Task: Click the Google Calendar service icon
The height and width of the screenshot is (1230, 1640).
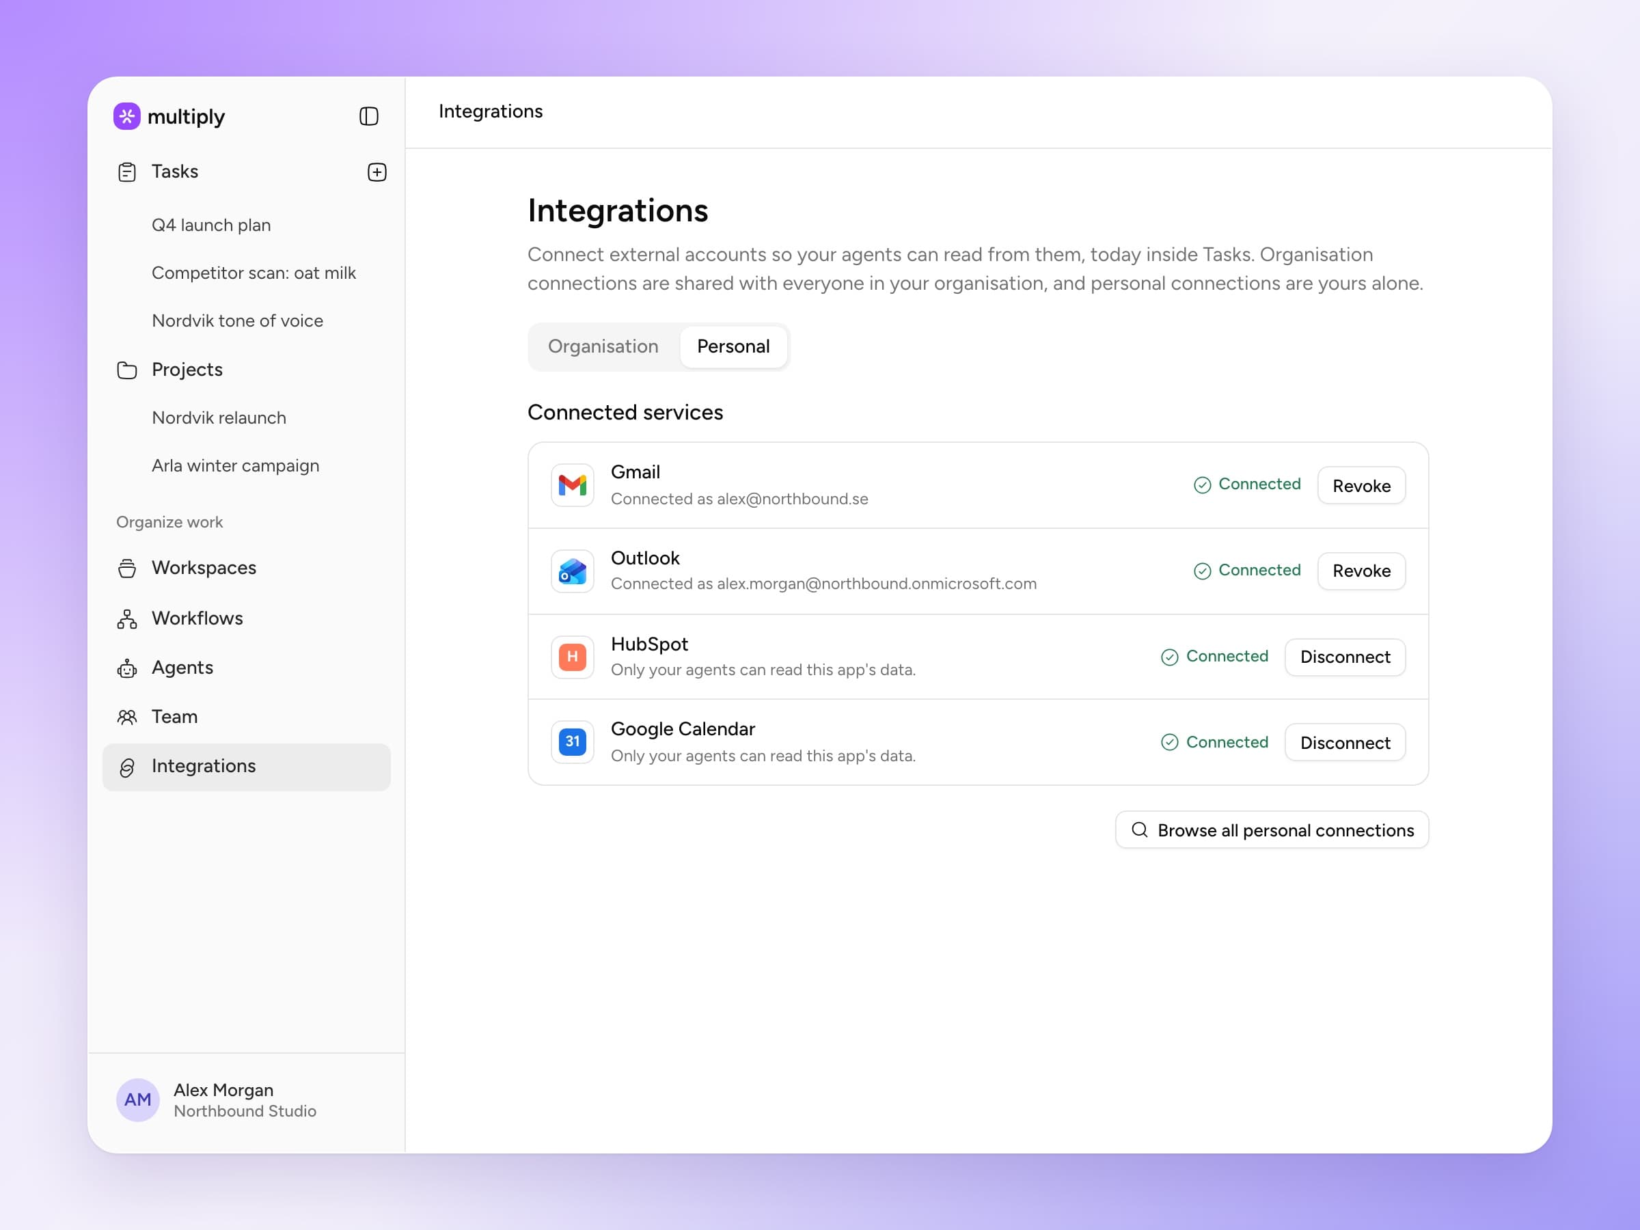Action: pyautogui.click(x=573, y=741)
